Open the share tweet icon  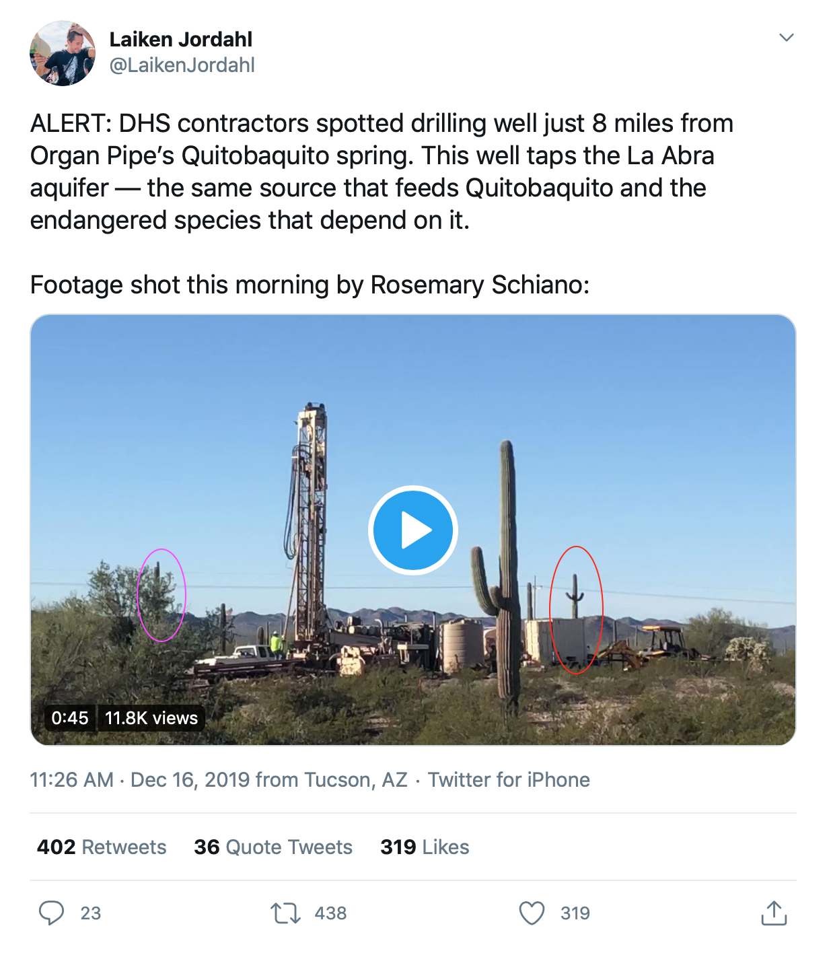tap(774, 913)
